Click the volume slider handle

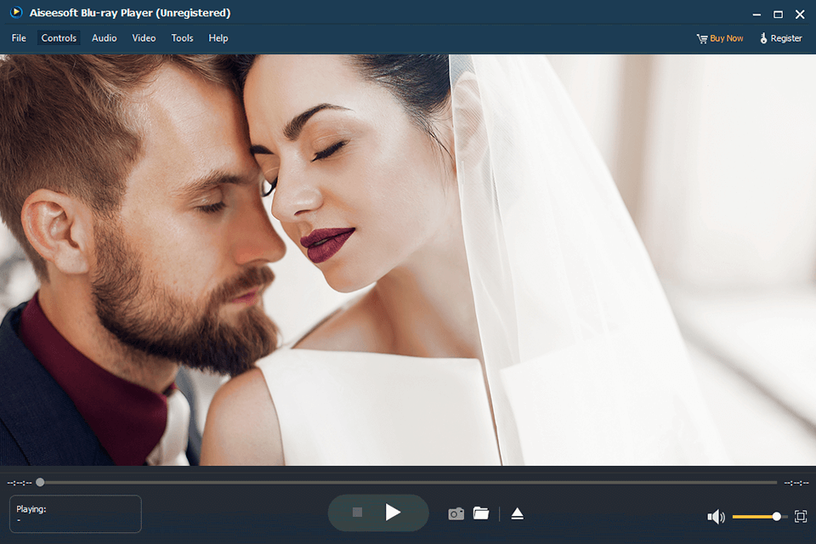click(x=776, y=516)
